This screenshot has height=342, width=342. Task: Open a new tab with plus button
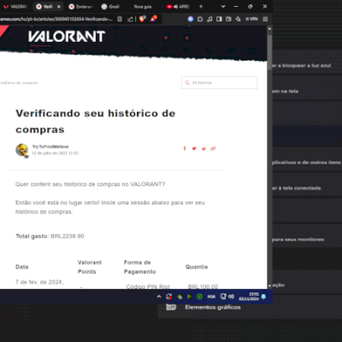click(201, 6)
